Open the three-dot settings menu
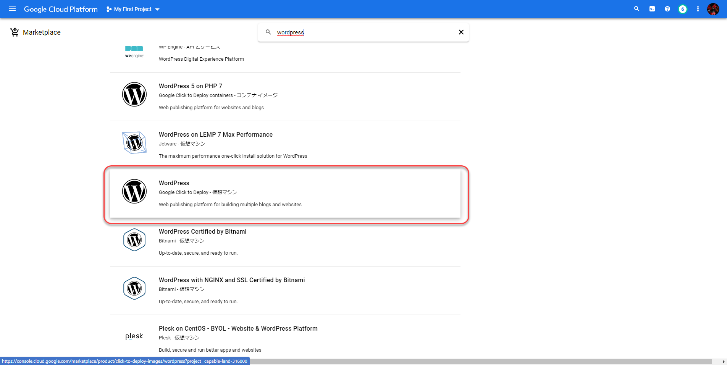The image size is (727, 365). pyautogui.click(x=698, y=9)
